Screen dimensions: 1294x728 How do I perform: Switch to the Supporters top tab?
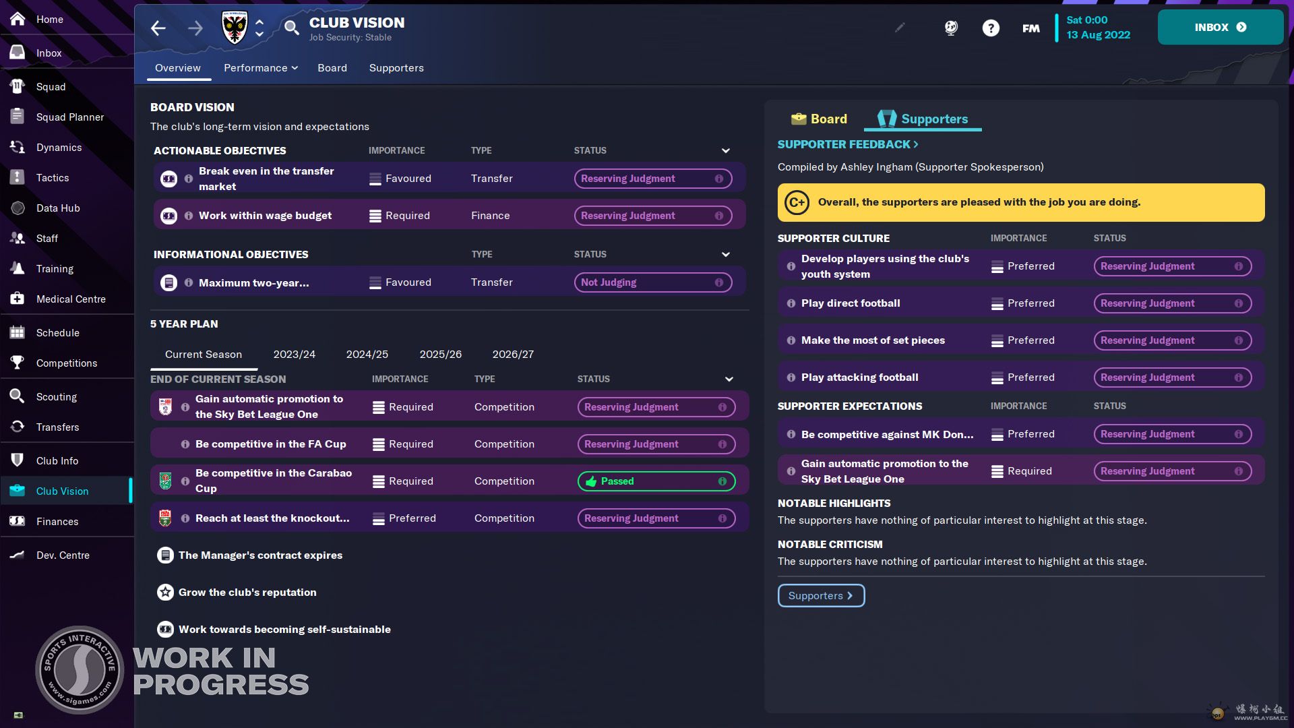(396, 68)
